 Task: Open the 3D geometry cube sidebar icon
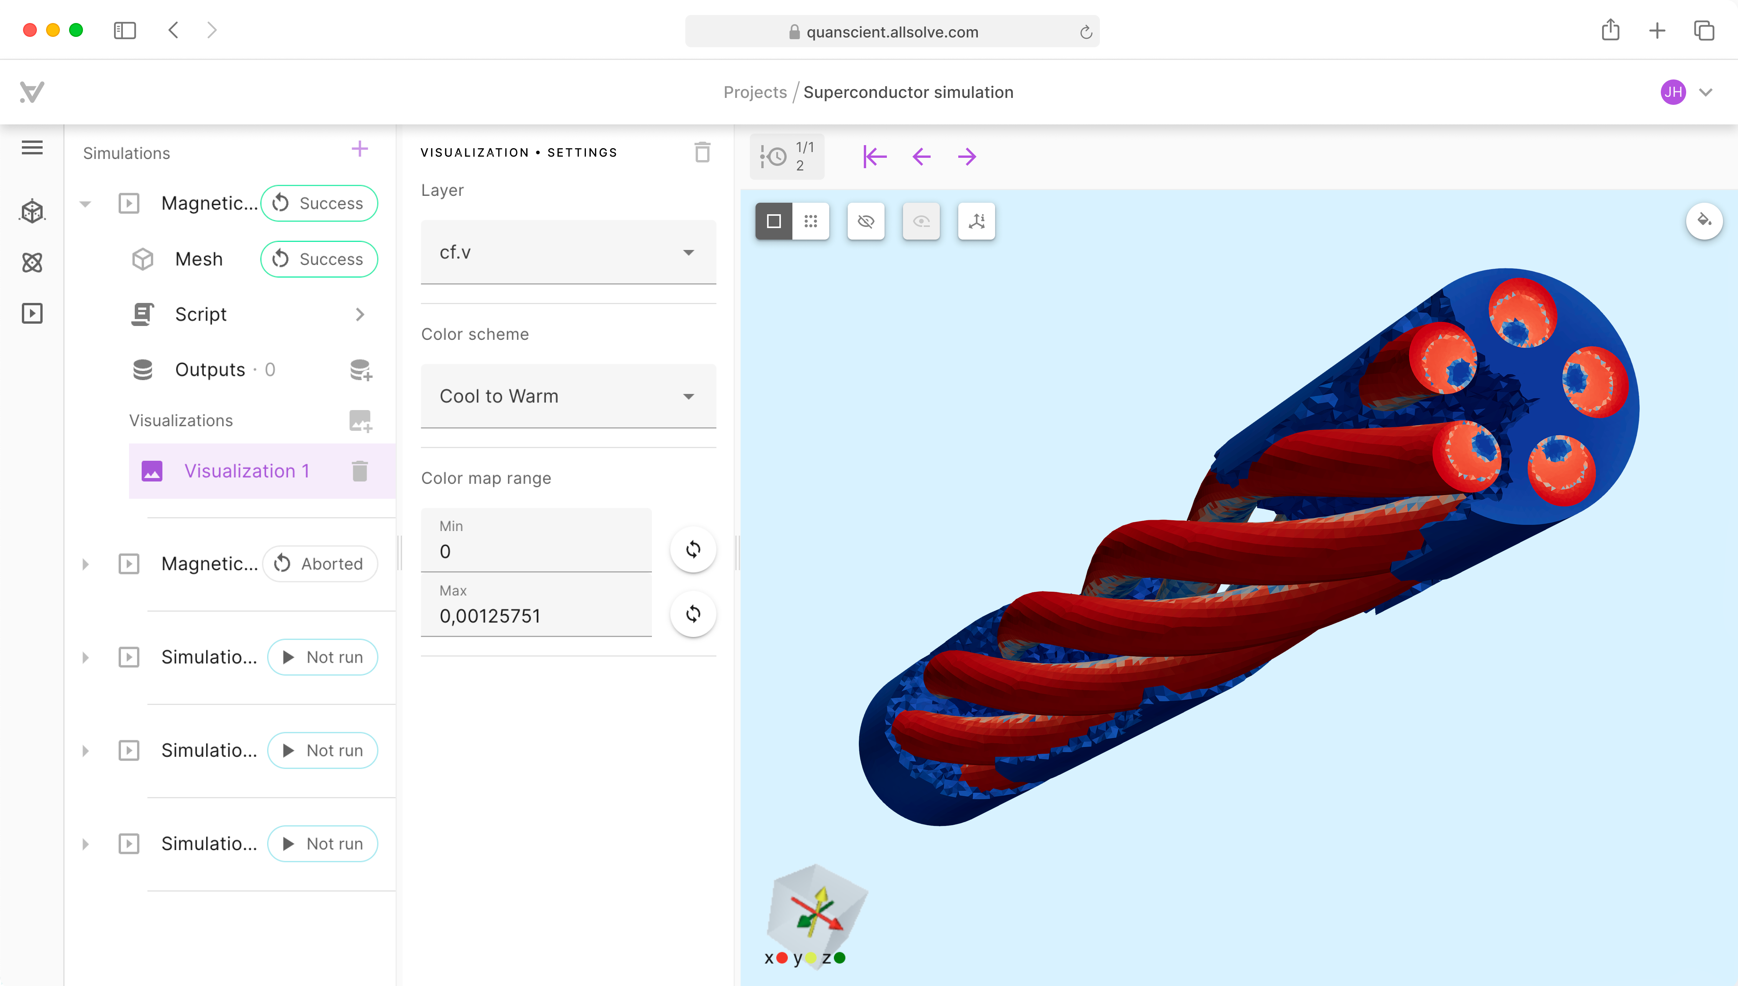pos(32,211)
